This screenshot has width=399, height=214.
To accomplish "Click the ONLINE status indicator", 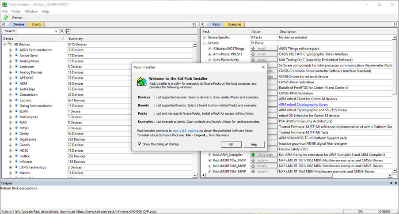I will click(x=384, y=211).
